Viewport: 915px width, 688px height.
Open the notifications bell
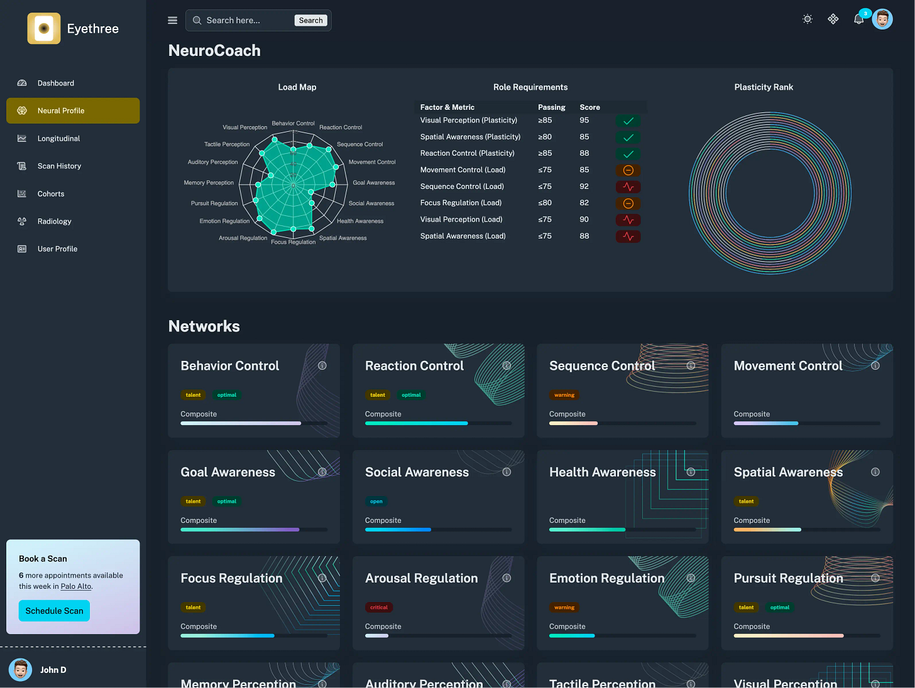tap(858, 19)
